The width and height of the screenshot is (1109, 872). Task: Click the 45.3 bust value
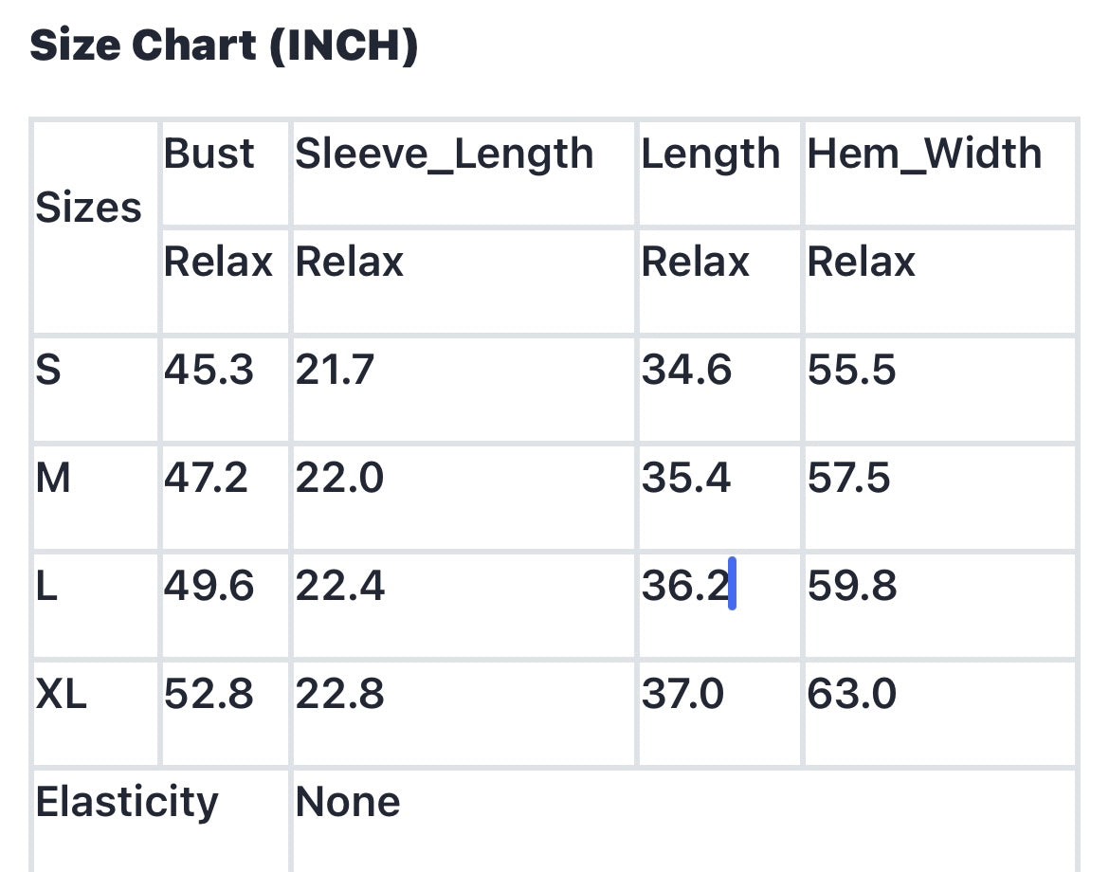(x=209, y=370)
